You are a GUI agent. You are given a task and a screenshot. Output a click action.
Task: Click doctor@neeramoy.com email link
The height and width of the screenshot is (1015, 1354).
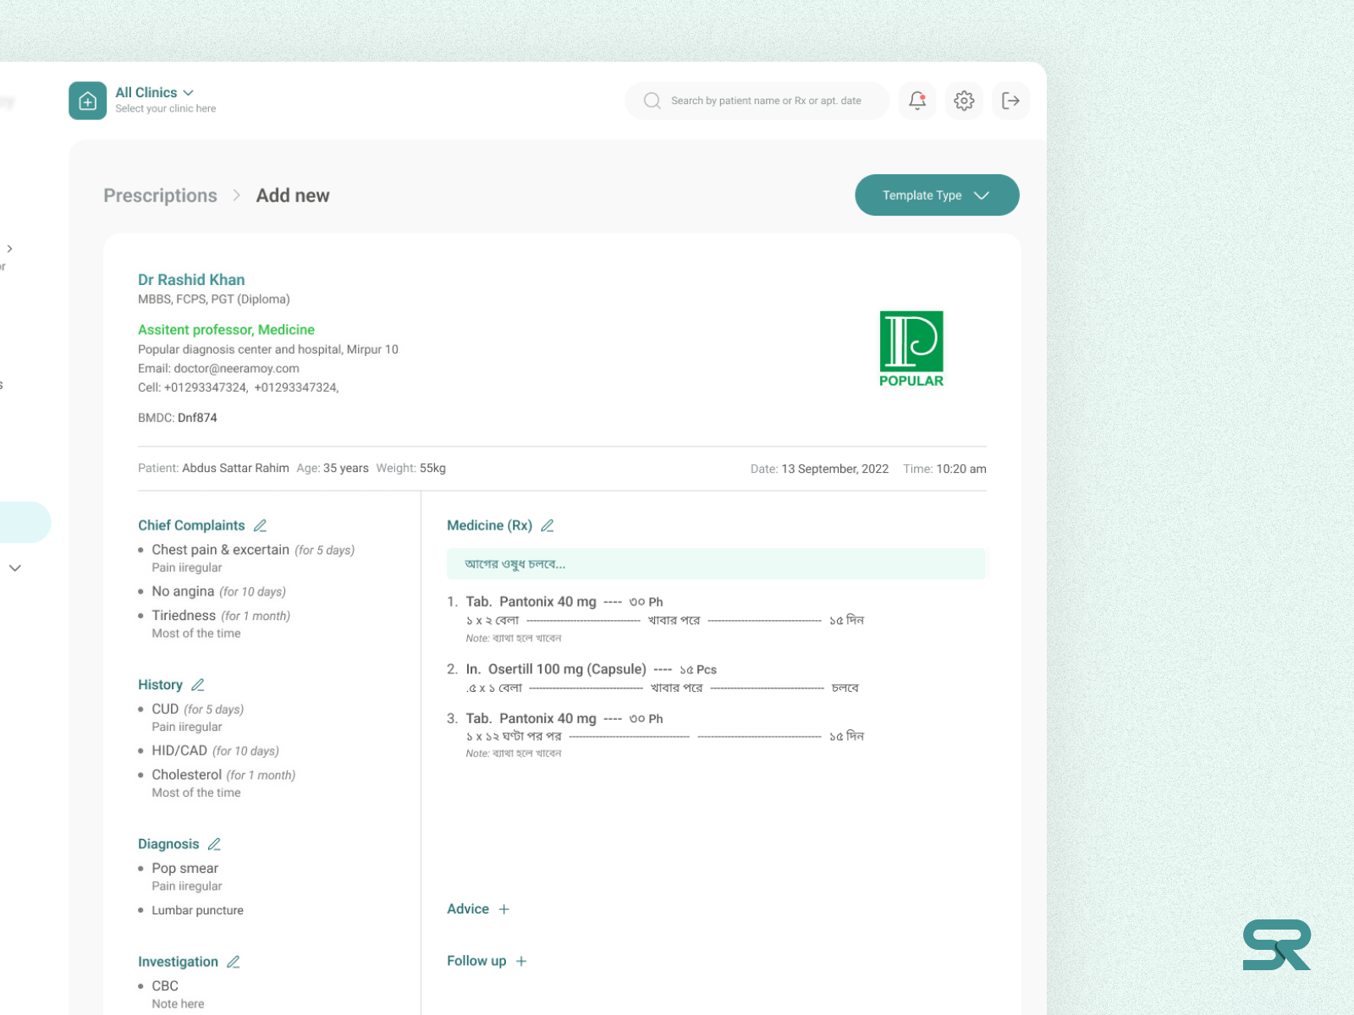[235, 368]
